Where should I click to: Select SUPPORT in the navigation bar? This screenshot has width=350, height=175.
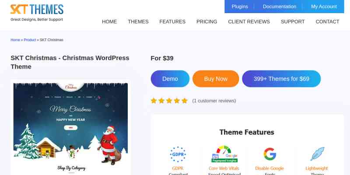click(x=293, y=21)
